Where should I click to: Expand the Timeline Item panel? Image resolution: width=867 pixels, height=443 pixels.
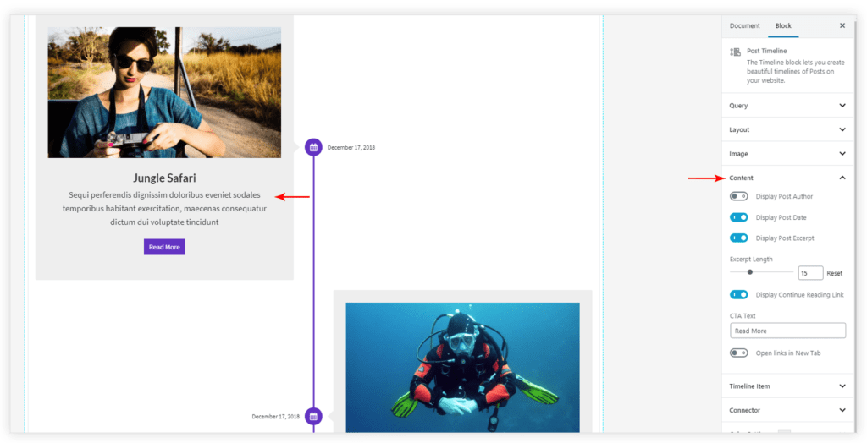(x=787, y=386)
